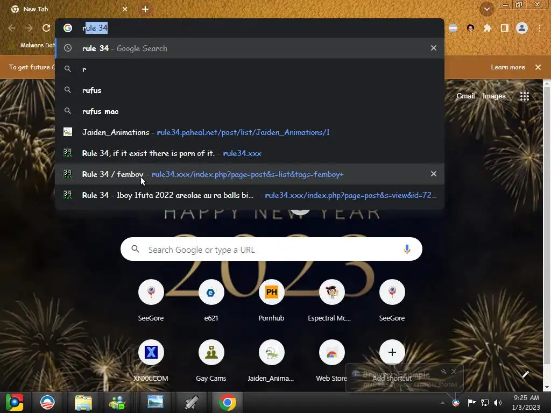This screenshot has width=551, height=413.
Task: Start voice search with microphone icon
Action: click(x=407, y=250)
